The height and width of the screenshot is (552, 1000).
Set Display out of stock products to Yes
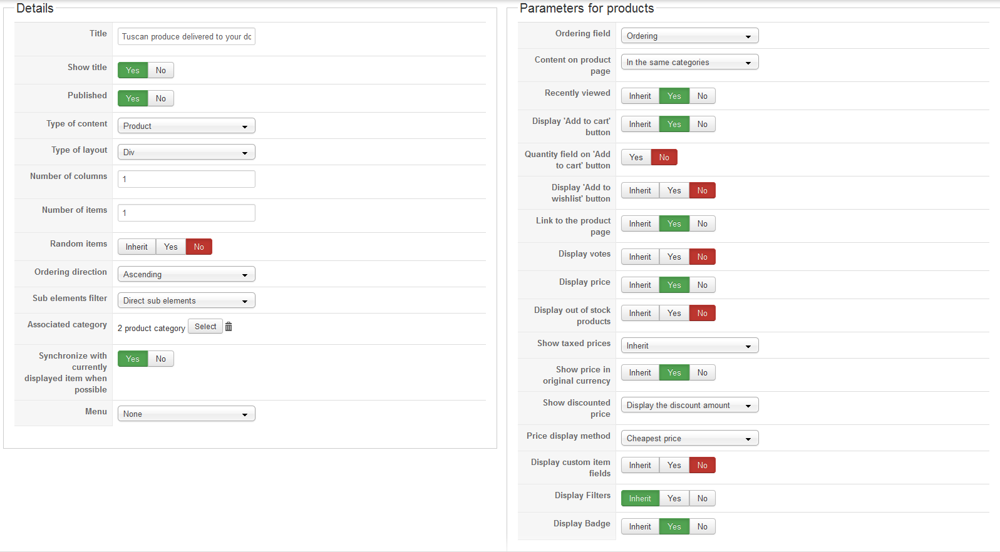click(x=674, y=313)
